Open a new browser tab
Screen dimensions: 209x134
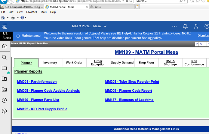[137, 7]
